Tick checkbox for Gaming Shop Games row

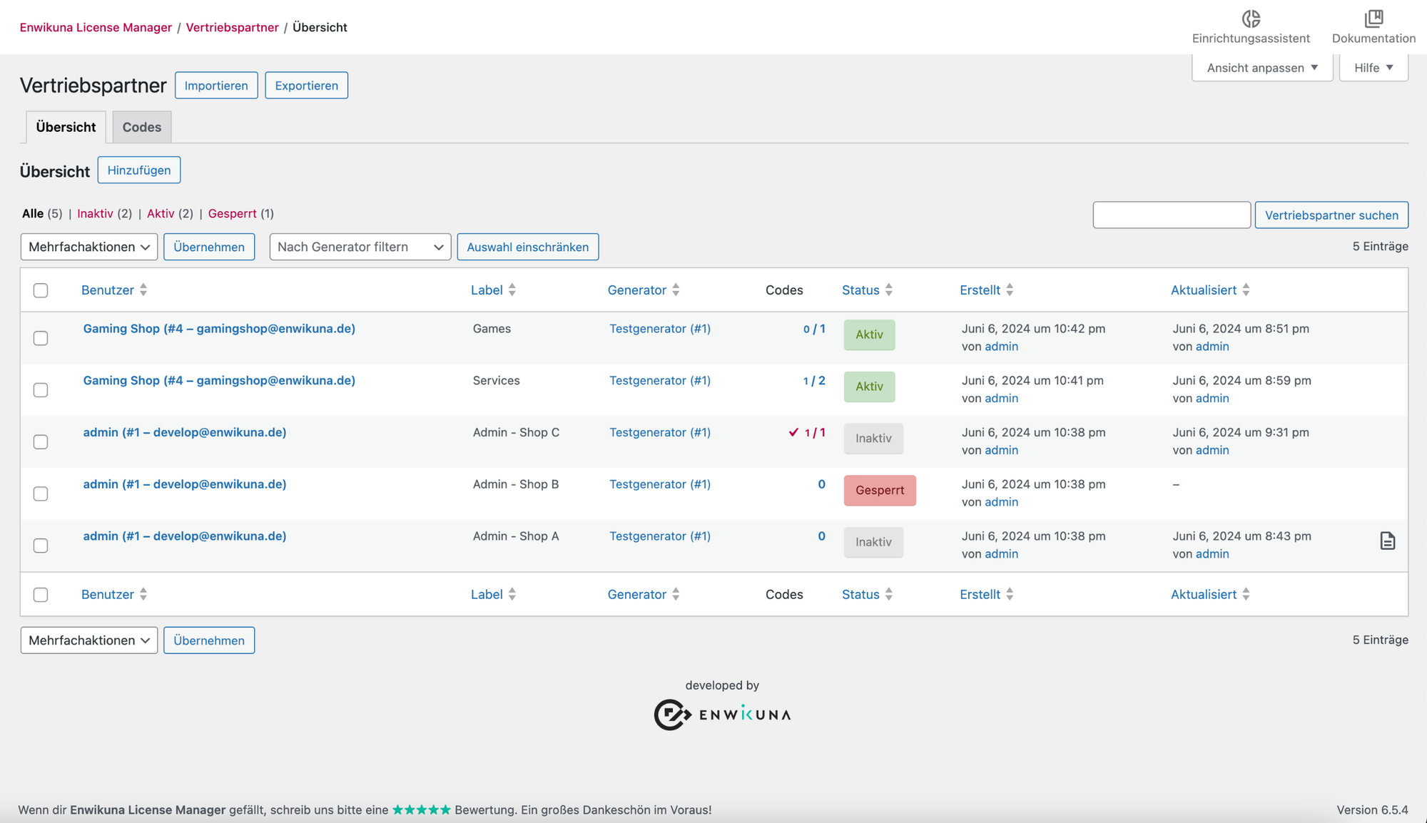[41, 338]
